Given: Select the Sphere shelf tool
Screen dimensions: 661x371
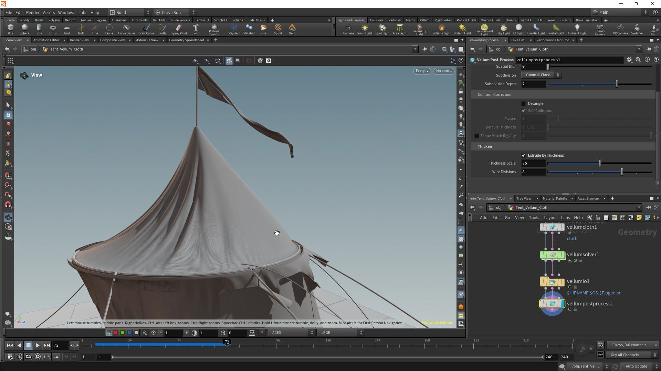Looking at the screenshot, I should tap(24, 29).
